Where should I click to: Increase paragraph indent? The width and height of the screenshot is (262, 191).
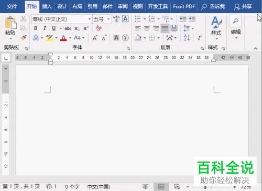192,19
